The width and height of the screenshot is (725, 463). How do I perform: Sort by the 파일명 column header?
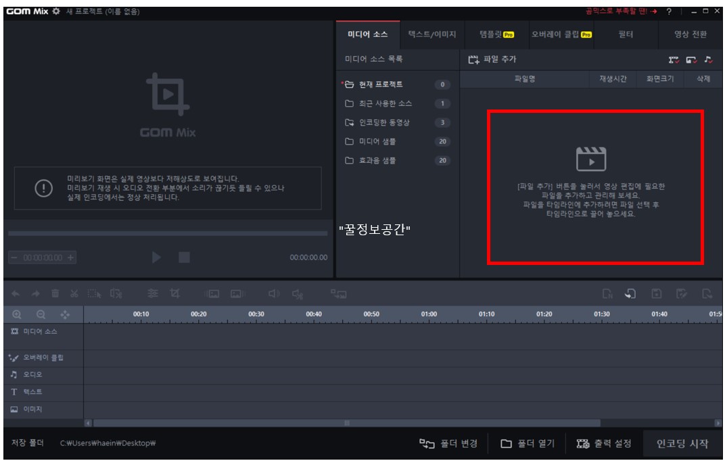point(525,79)
